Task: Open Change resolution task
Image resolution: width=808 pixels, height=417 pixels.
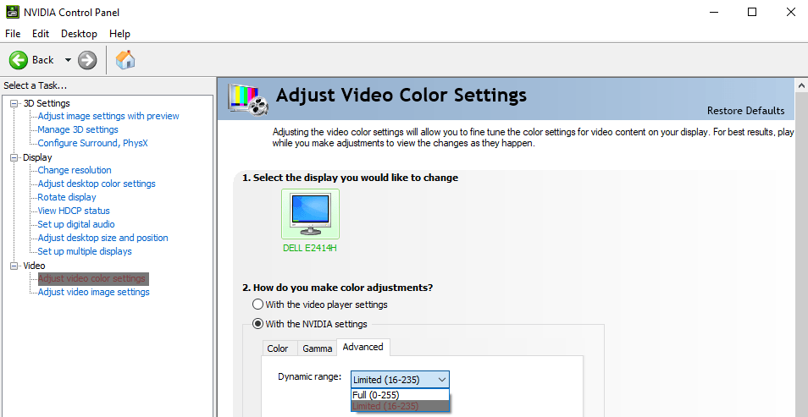Action: pos(75,170)
